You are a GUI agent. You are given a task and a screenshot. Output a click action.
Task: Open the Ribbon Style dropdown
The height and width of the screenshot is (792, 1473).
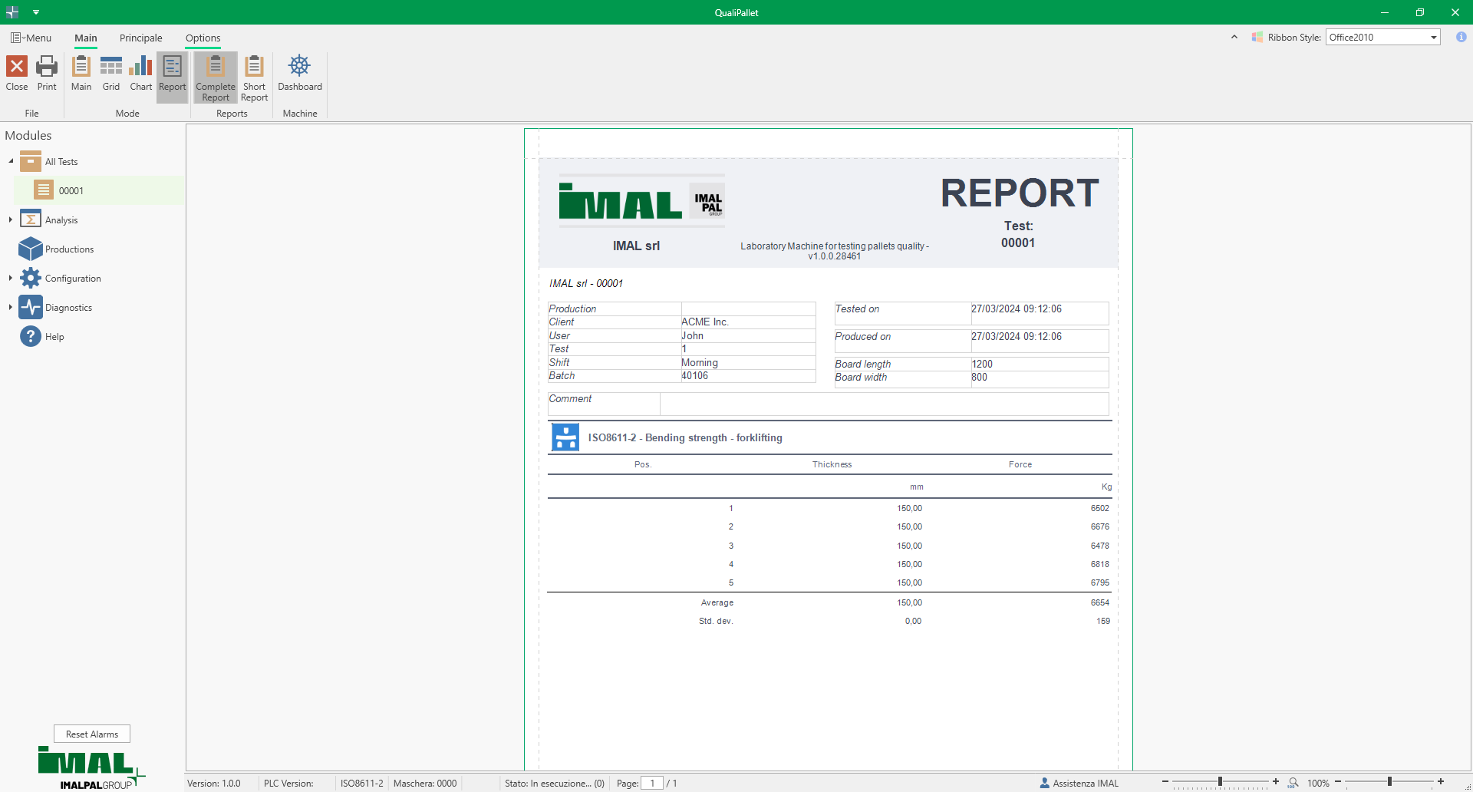click(x=1433, y=38)
